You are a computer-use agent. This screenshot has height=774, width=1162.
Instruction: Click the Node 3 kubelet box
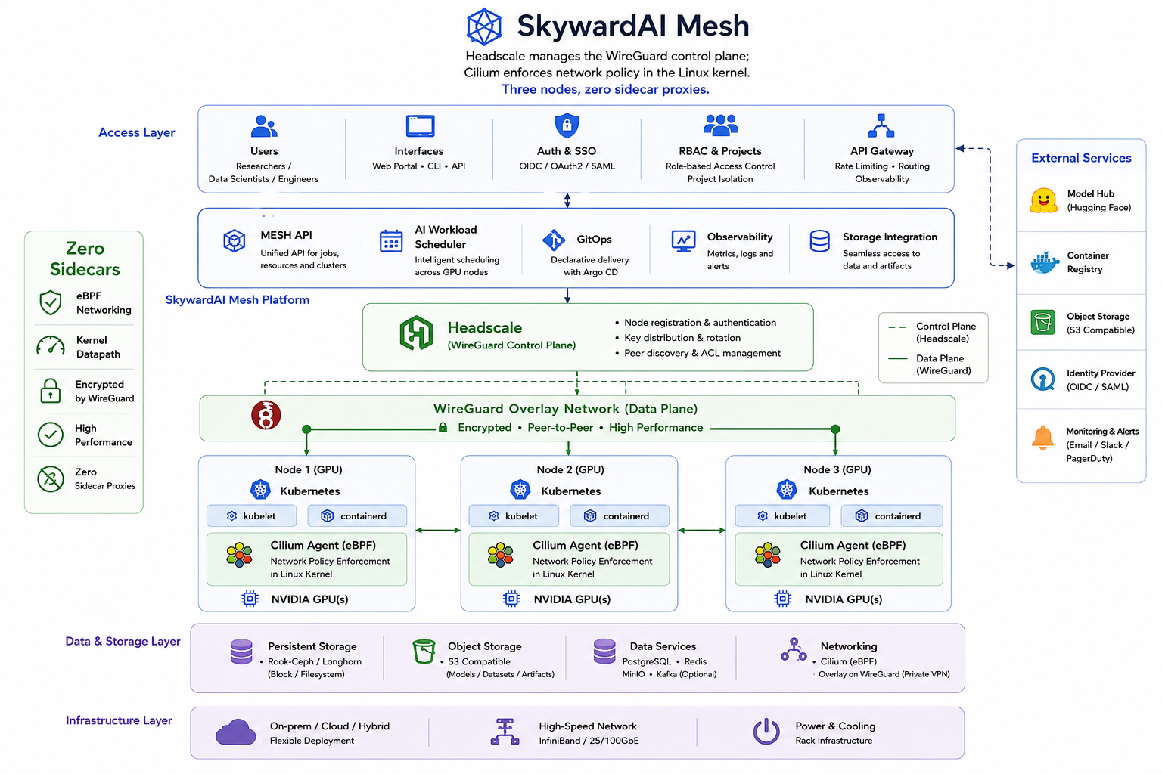[783, 515]
